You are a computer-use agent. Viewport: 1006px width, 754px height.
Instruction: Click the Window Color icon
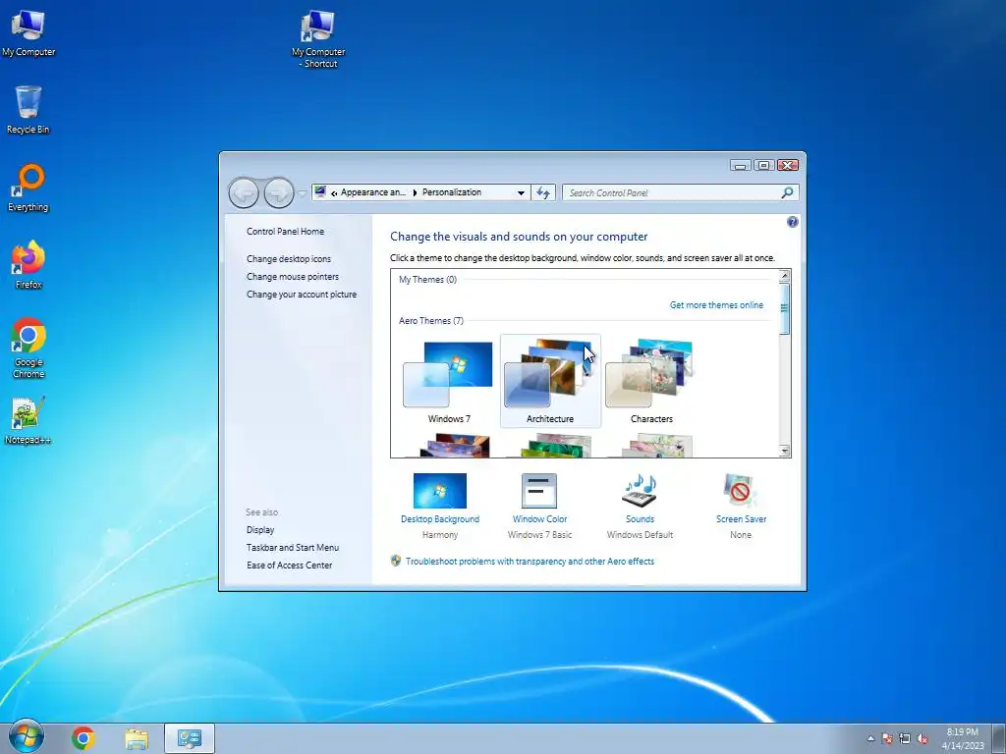[539, 491]
